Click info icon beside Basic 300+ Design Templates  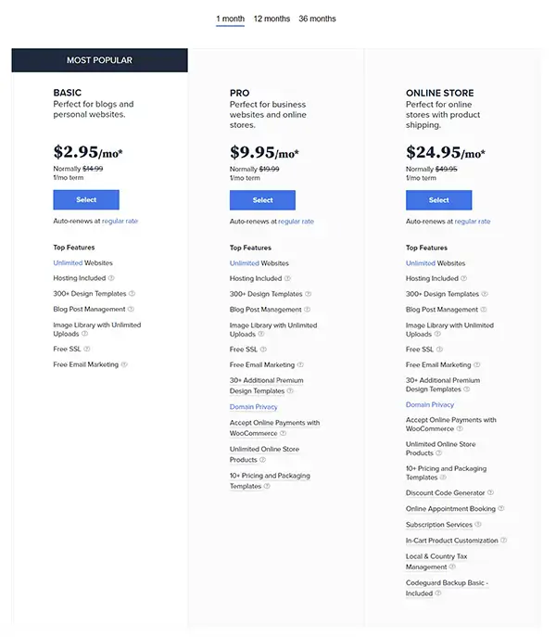pyautogui.click(x=132, y=294)
